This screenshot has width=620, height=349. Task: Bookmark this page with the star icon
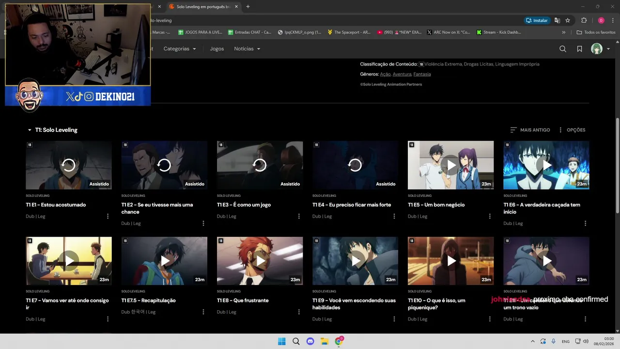pyautogui.click(x=568, y=20)
